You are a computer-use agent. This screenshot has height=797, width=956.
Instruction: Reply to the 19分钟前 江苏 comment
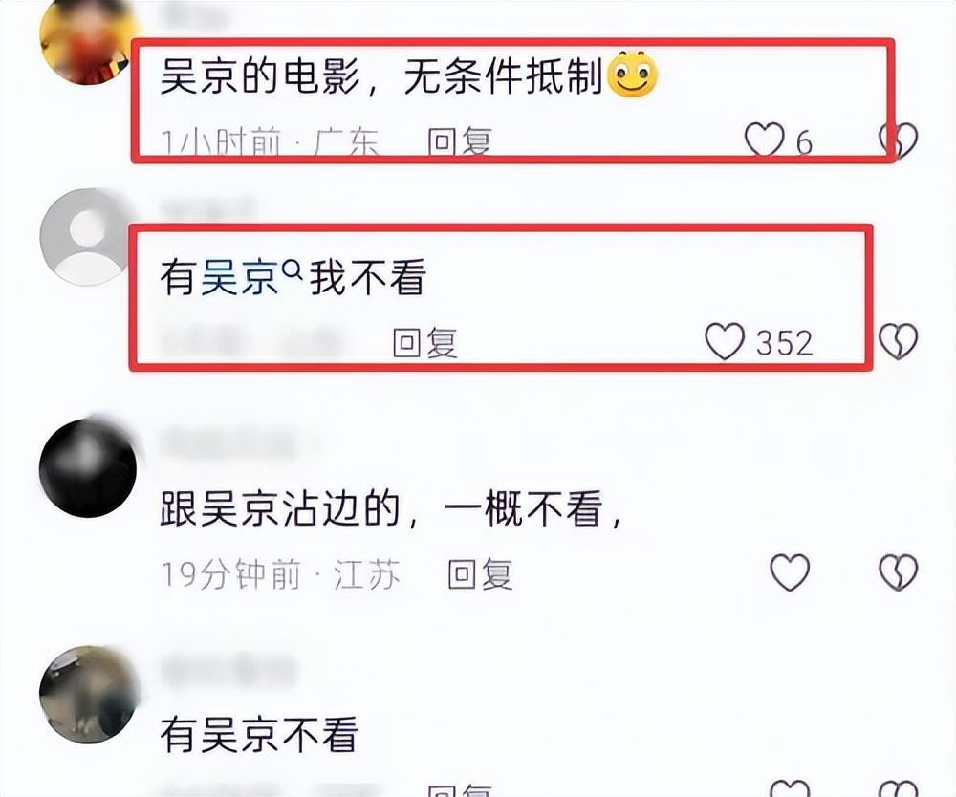point(480,573)
